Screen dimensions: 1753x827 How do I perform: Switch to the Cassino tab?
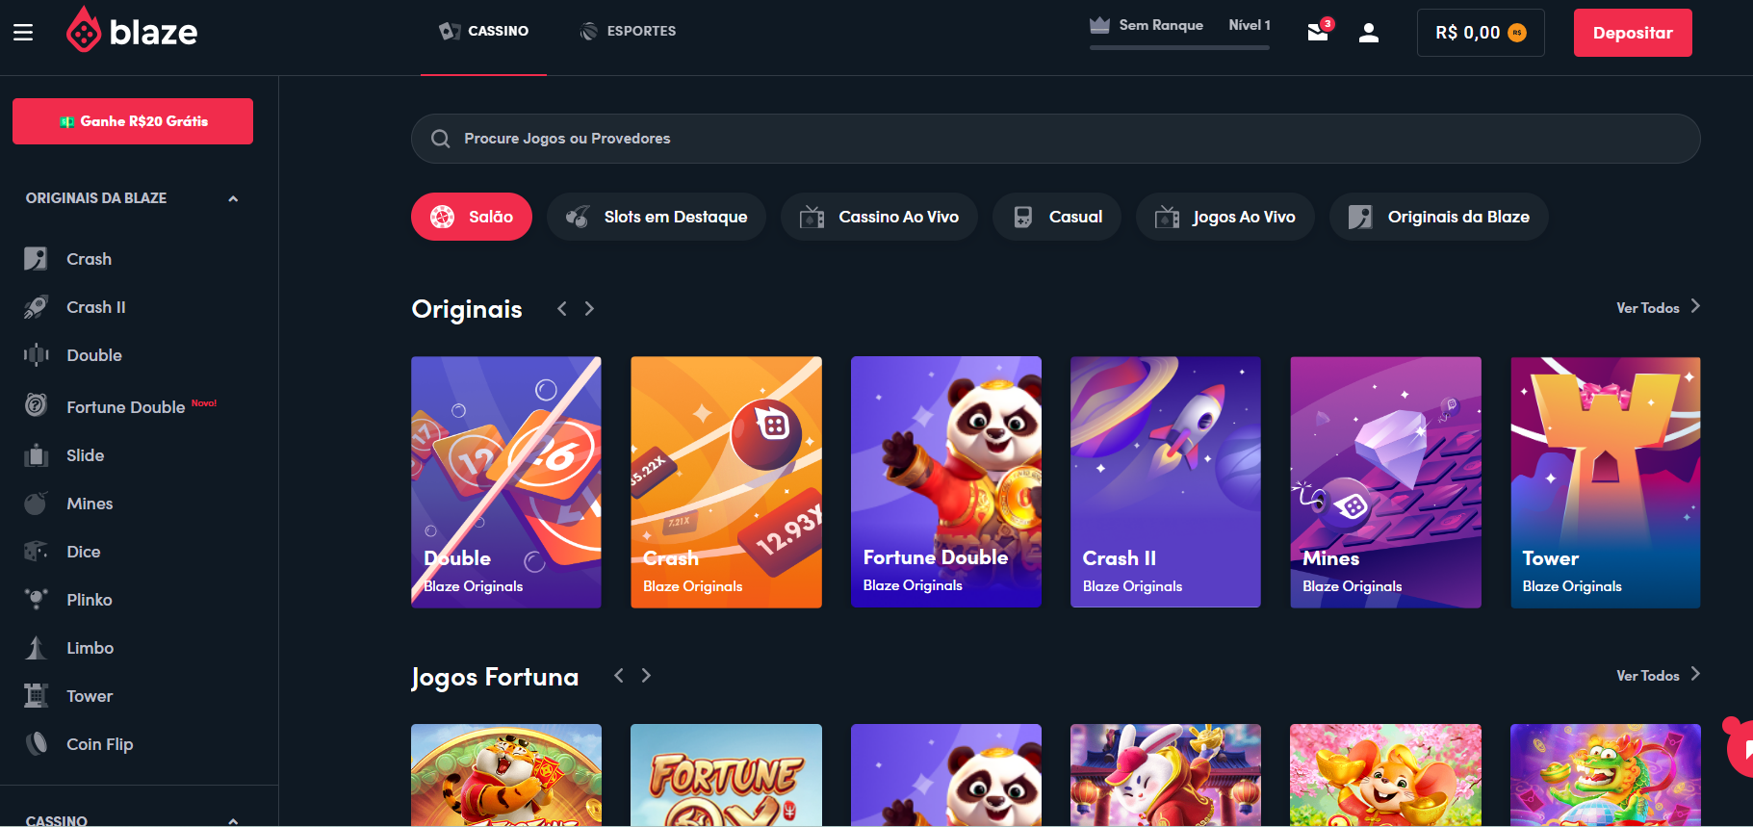tap(483, 31)
